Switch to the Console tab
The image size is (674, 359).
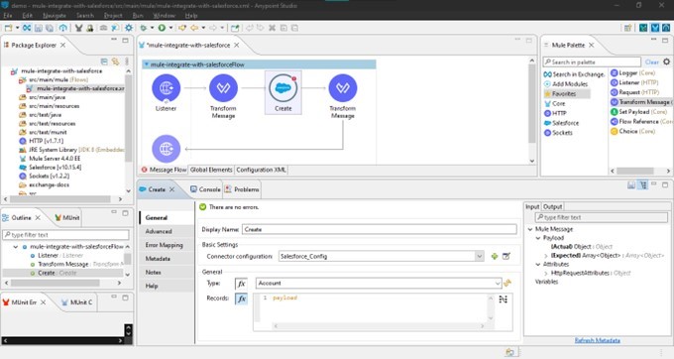tap(205, 189)
